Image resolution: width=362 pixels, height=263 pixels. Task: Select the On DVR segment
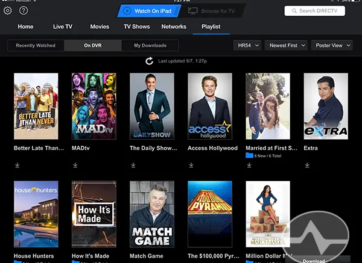(x=93, y=45)
